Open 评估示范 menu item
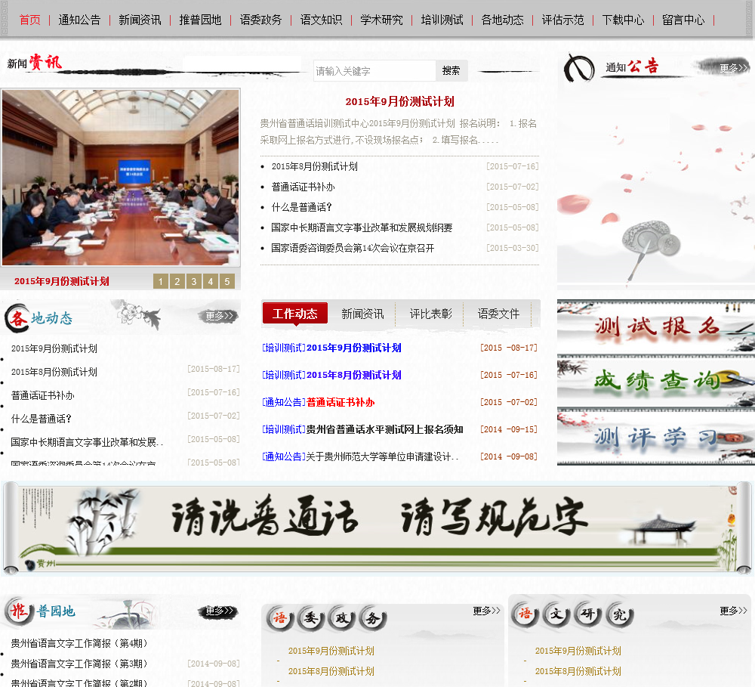The height and width of the screenshot is (687, 755). [563, 20]
